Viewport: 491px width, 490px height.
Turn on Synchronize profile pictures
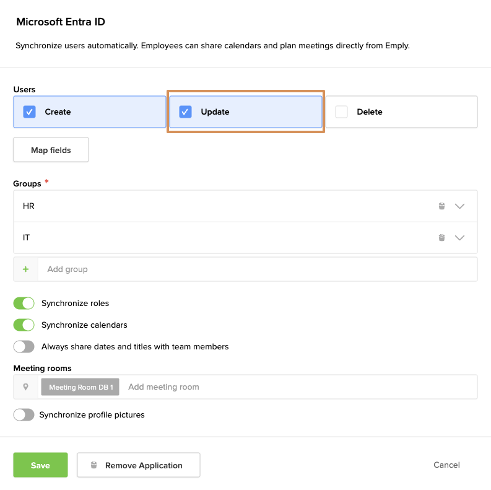click(x=24, y=415)
